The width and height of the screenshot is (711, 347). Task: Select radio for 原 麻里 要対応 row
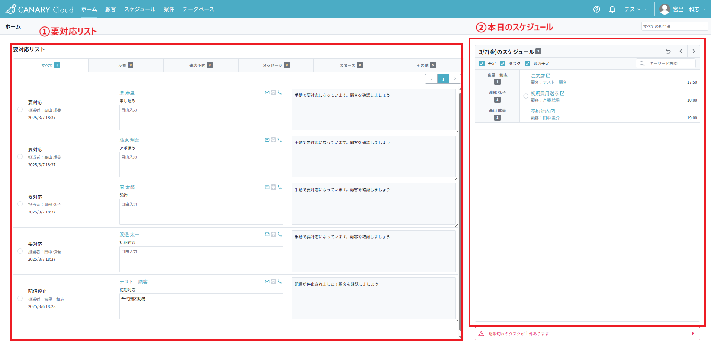tap(20, 109)
